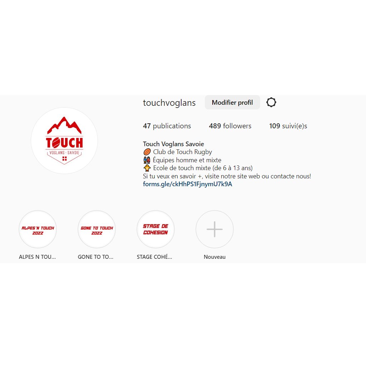This screenshot has height=366, width=366.
Task: Click the ALPES N TOU... highlight label
Action: tap(37, 257)
